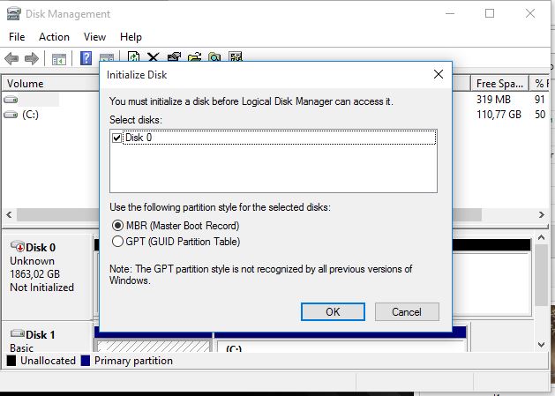The height and width of the screenshot is (396, 555).
Task: Select GPT (GUID Partition Table) option
Action: point(117,241)
